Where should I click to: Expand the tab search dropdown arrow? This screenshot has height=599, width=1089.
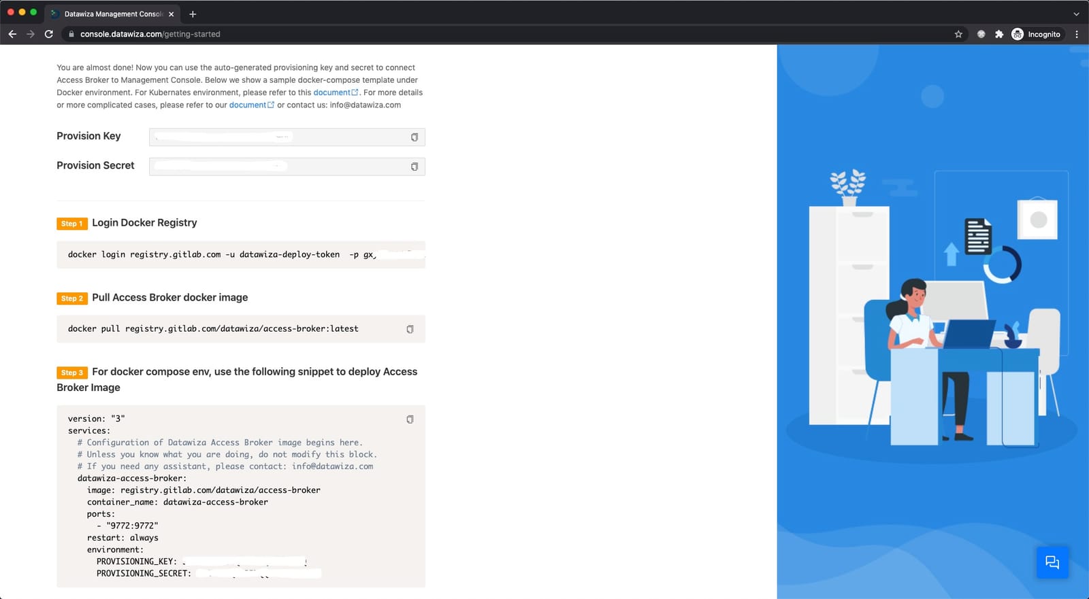click(1076, 14)
